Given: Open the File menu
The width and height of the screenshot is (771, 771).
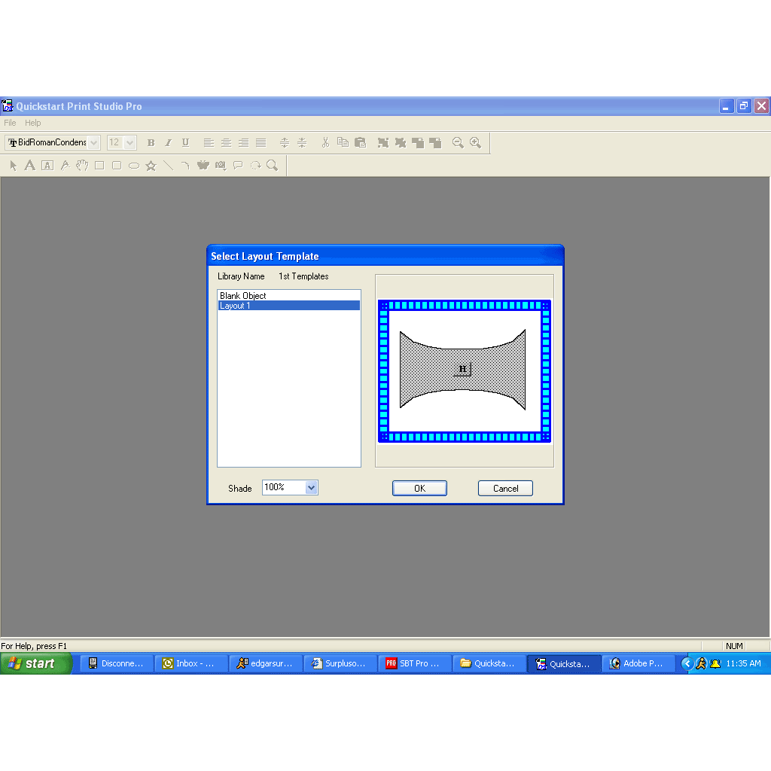Looking at the screenshot, I should 9,123.
